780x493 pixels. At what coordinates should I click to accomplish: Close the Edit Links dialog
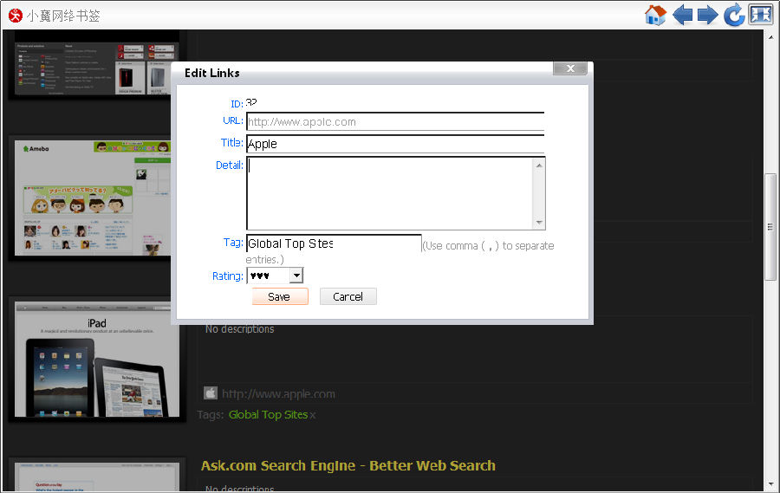pos(569,69)
